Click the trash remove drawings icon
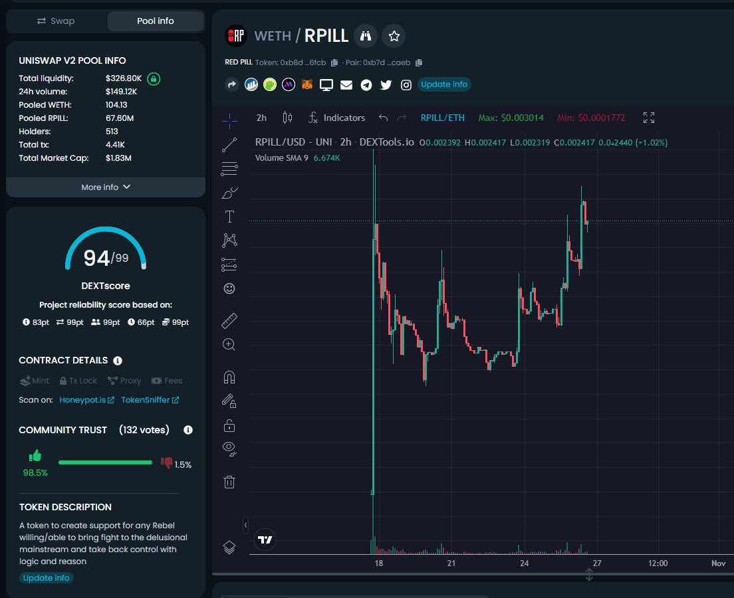 pyautogui.click(x=229, y=482)
